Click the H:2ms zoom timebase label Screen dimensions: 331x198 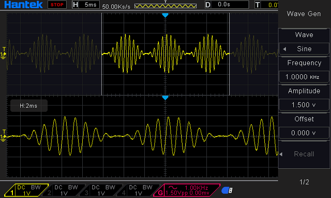29,106
